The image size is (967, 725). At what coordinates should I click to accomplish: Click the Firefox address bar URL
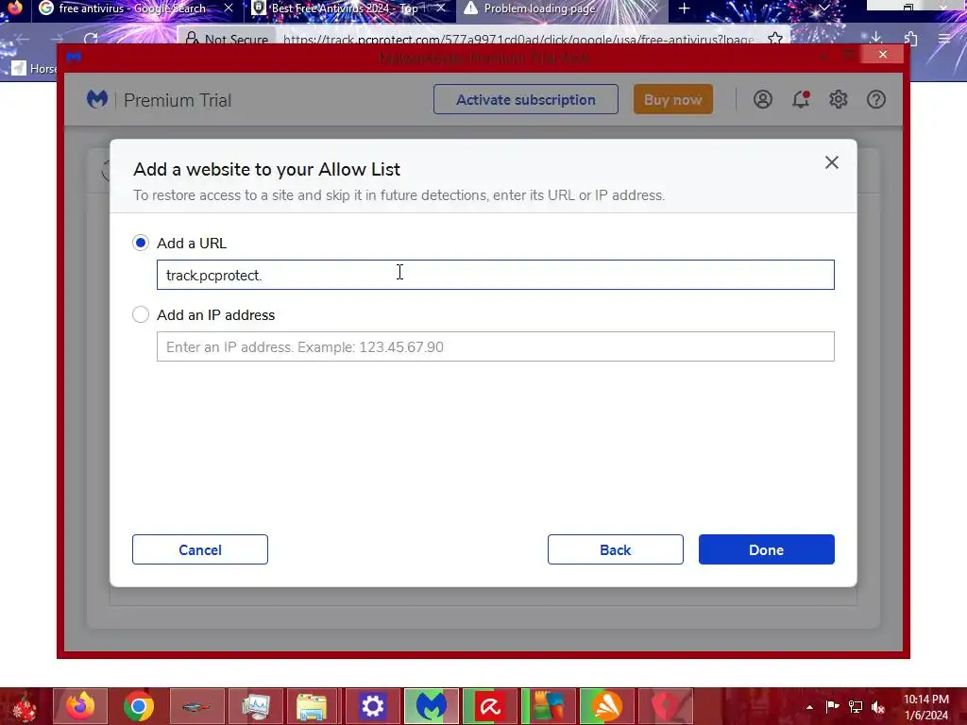518,40
